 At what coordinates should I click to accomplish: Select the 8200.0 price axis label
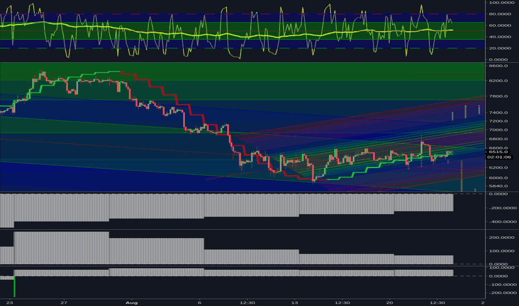point(498,81)
